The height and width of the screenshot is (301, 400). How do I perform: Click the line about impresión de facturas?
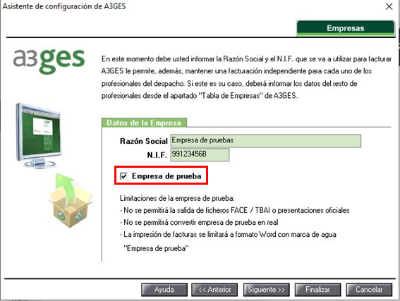coord(228,235)
